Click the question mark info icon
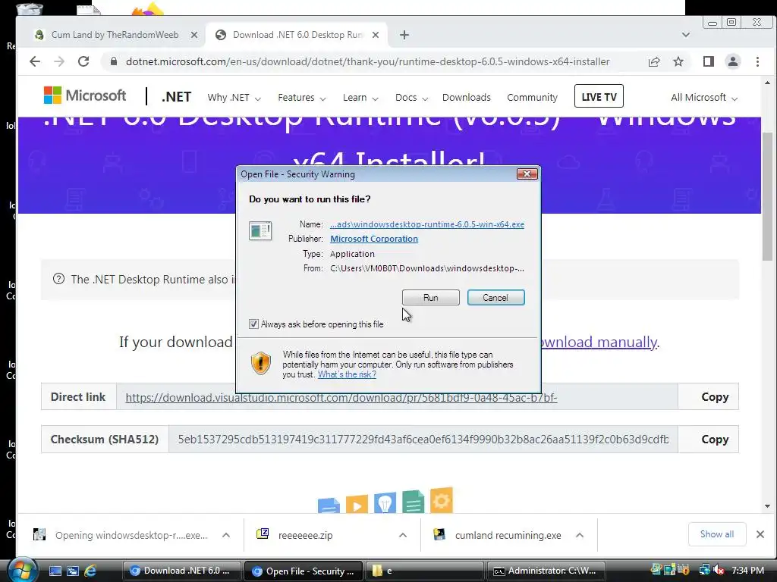This screenshot has height=582, width=777. 58,279
